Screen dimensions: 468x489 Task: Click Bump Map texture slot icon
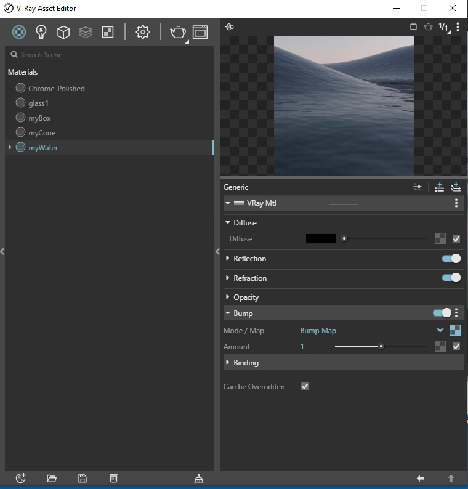pyautogui.click(x=455, y=330)
